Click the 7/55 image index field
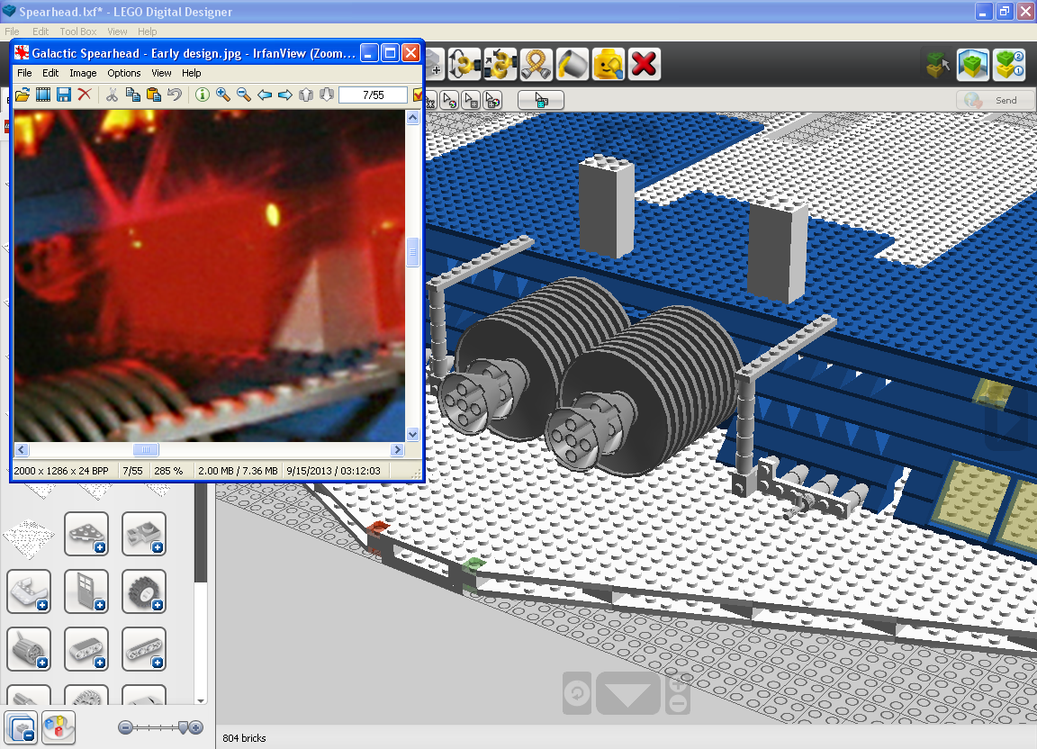1037x749 pixels. pos(373,95)
